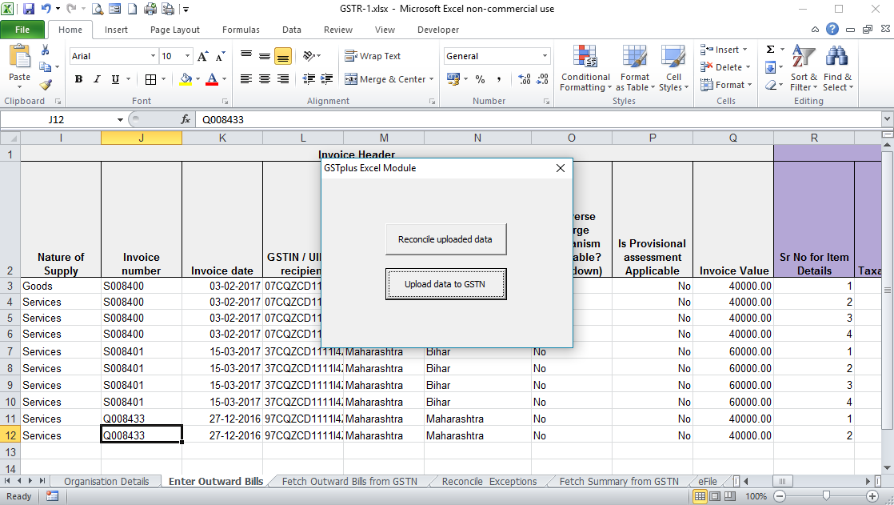Open Conditional Formatting icon in Styles

(x=585, y=58)
